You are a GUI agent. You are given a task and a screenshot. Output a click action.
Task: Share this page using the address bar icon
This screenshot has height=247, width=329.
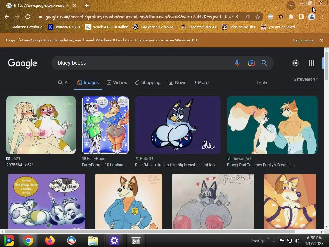pos(247,17)
